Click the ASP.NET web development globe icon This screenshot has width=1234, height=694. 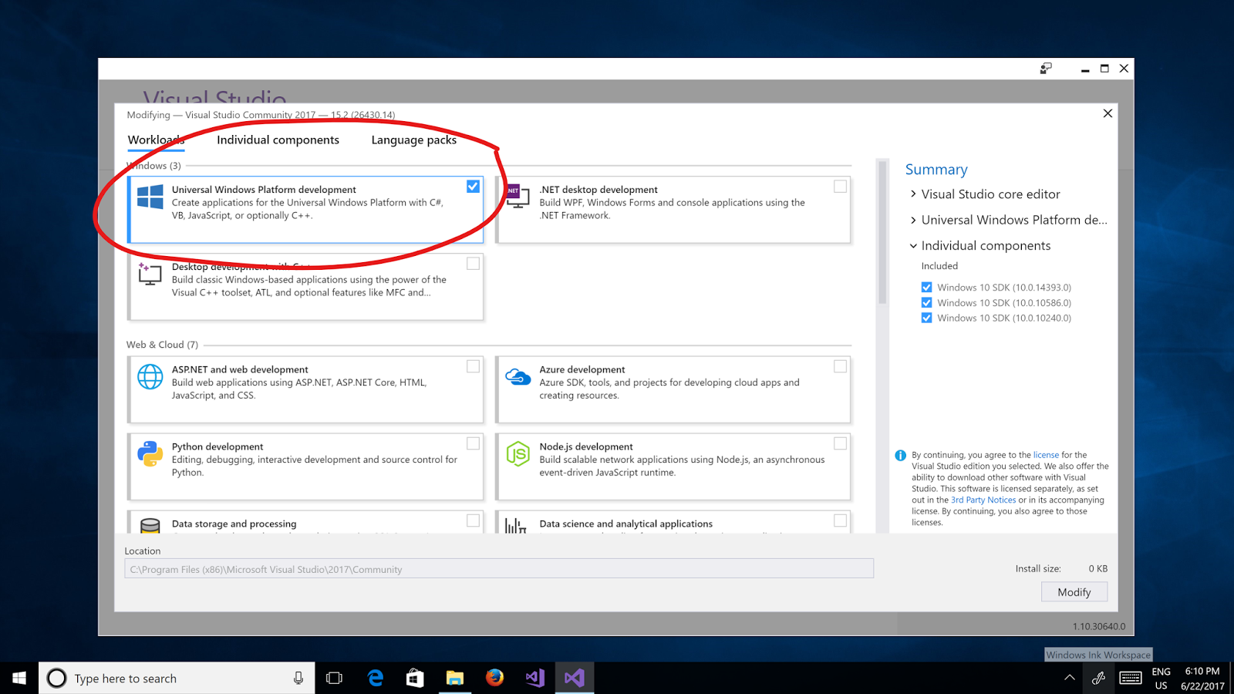150,377
